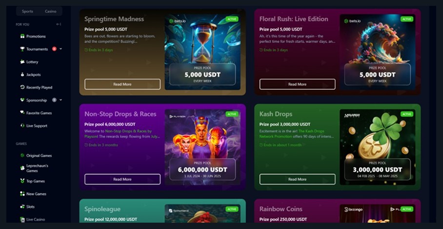Click the Leprechaun's Games clover icon

[22, 168]
